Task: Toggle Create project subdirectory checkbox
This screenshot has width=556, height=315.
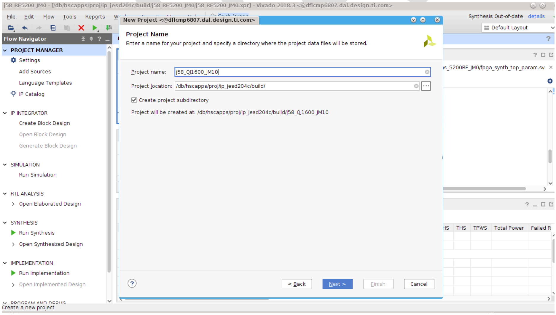Action: pos(134,100)
